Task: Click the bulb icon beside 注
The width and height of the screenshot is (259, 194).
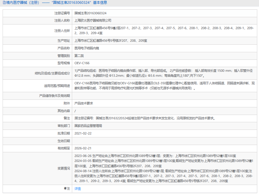Action: click(x=65, y=188)
